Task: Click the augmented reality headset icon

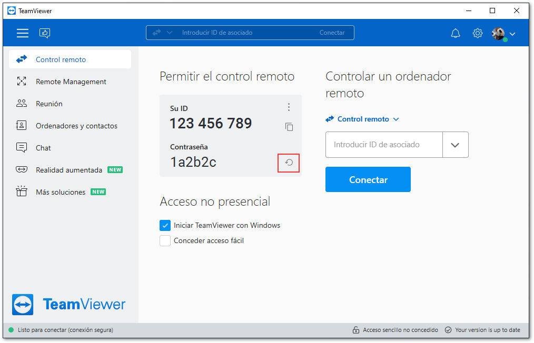Action: point(22,169)
